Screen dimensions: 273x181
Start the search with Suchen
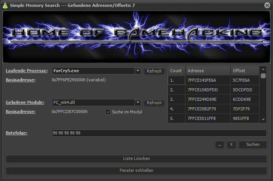(253, 144)
